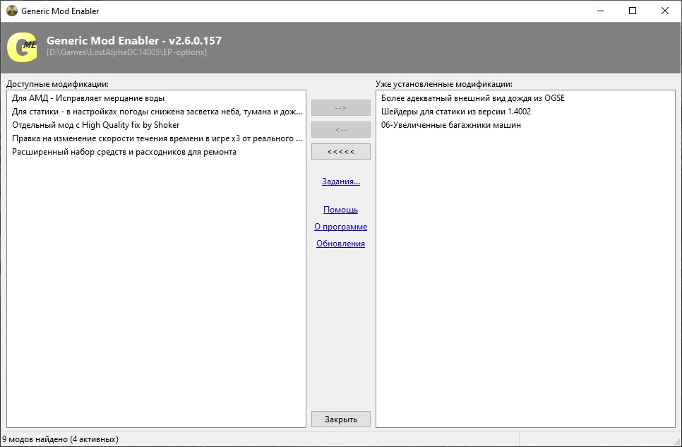This screenshot has width=682, height=447.
Task: Click the Generic Mod Enabler title bar icon
Action: (x=12, y=11)
